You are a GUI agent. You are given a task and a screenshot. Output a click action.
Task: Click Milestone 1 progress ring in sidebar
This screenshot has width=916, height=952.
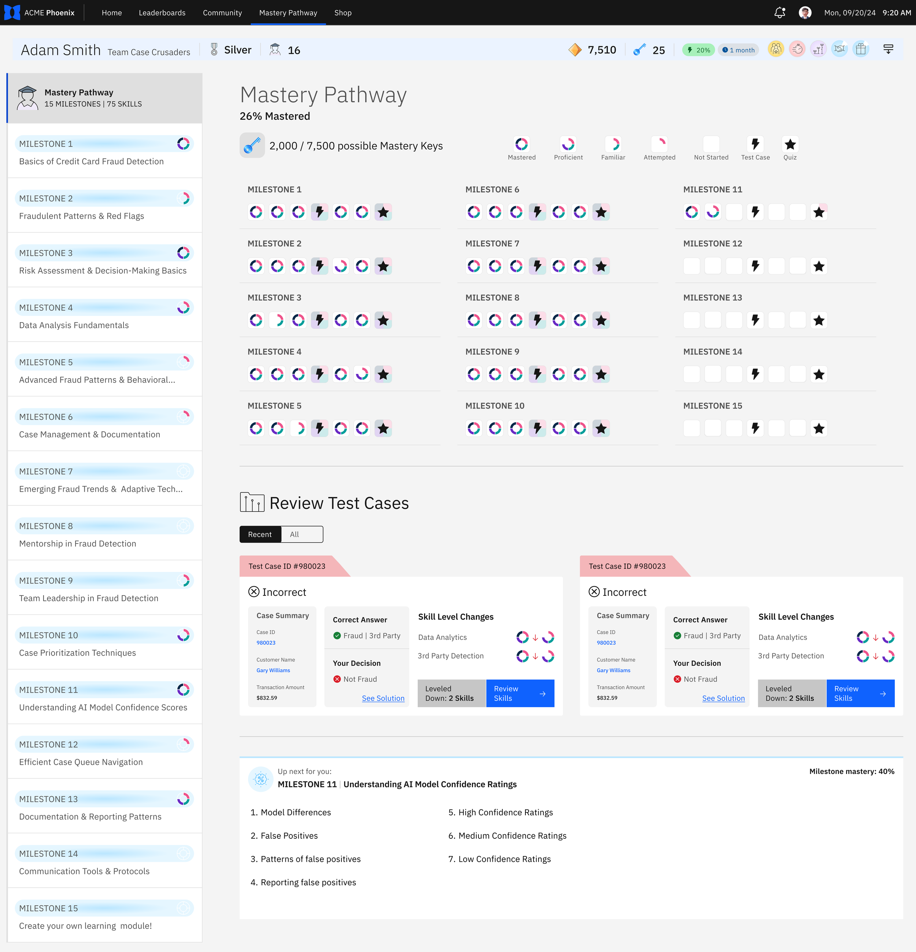(183, 144)
